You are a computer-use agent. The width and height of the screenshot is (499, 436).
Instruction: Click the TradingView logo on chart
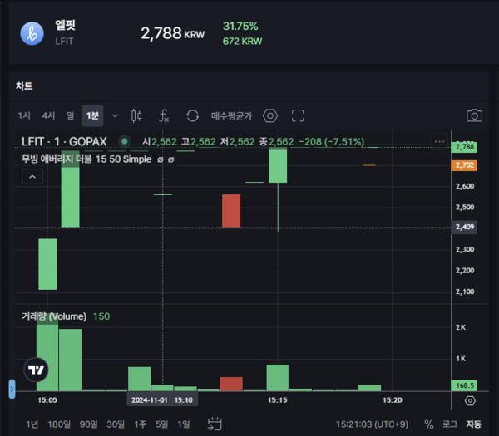(x=36, y=370)
